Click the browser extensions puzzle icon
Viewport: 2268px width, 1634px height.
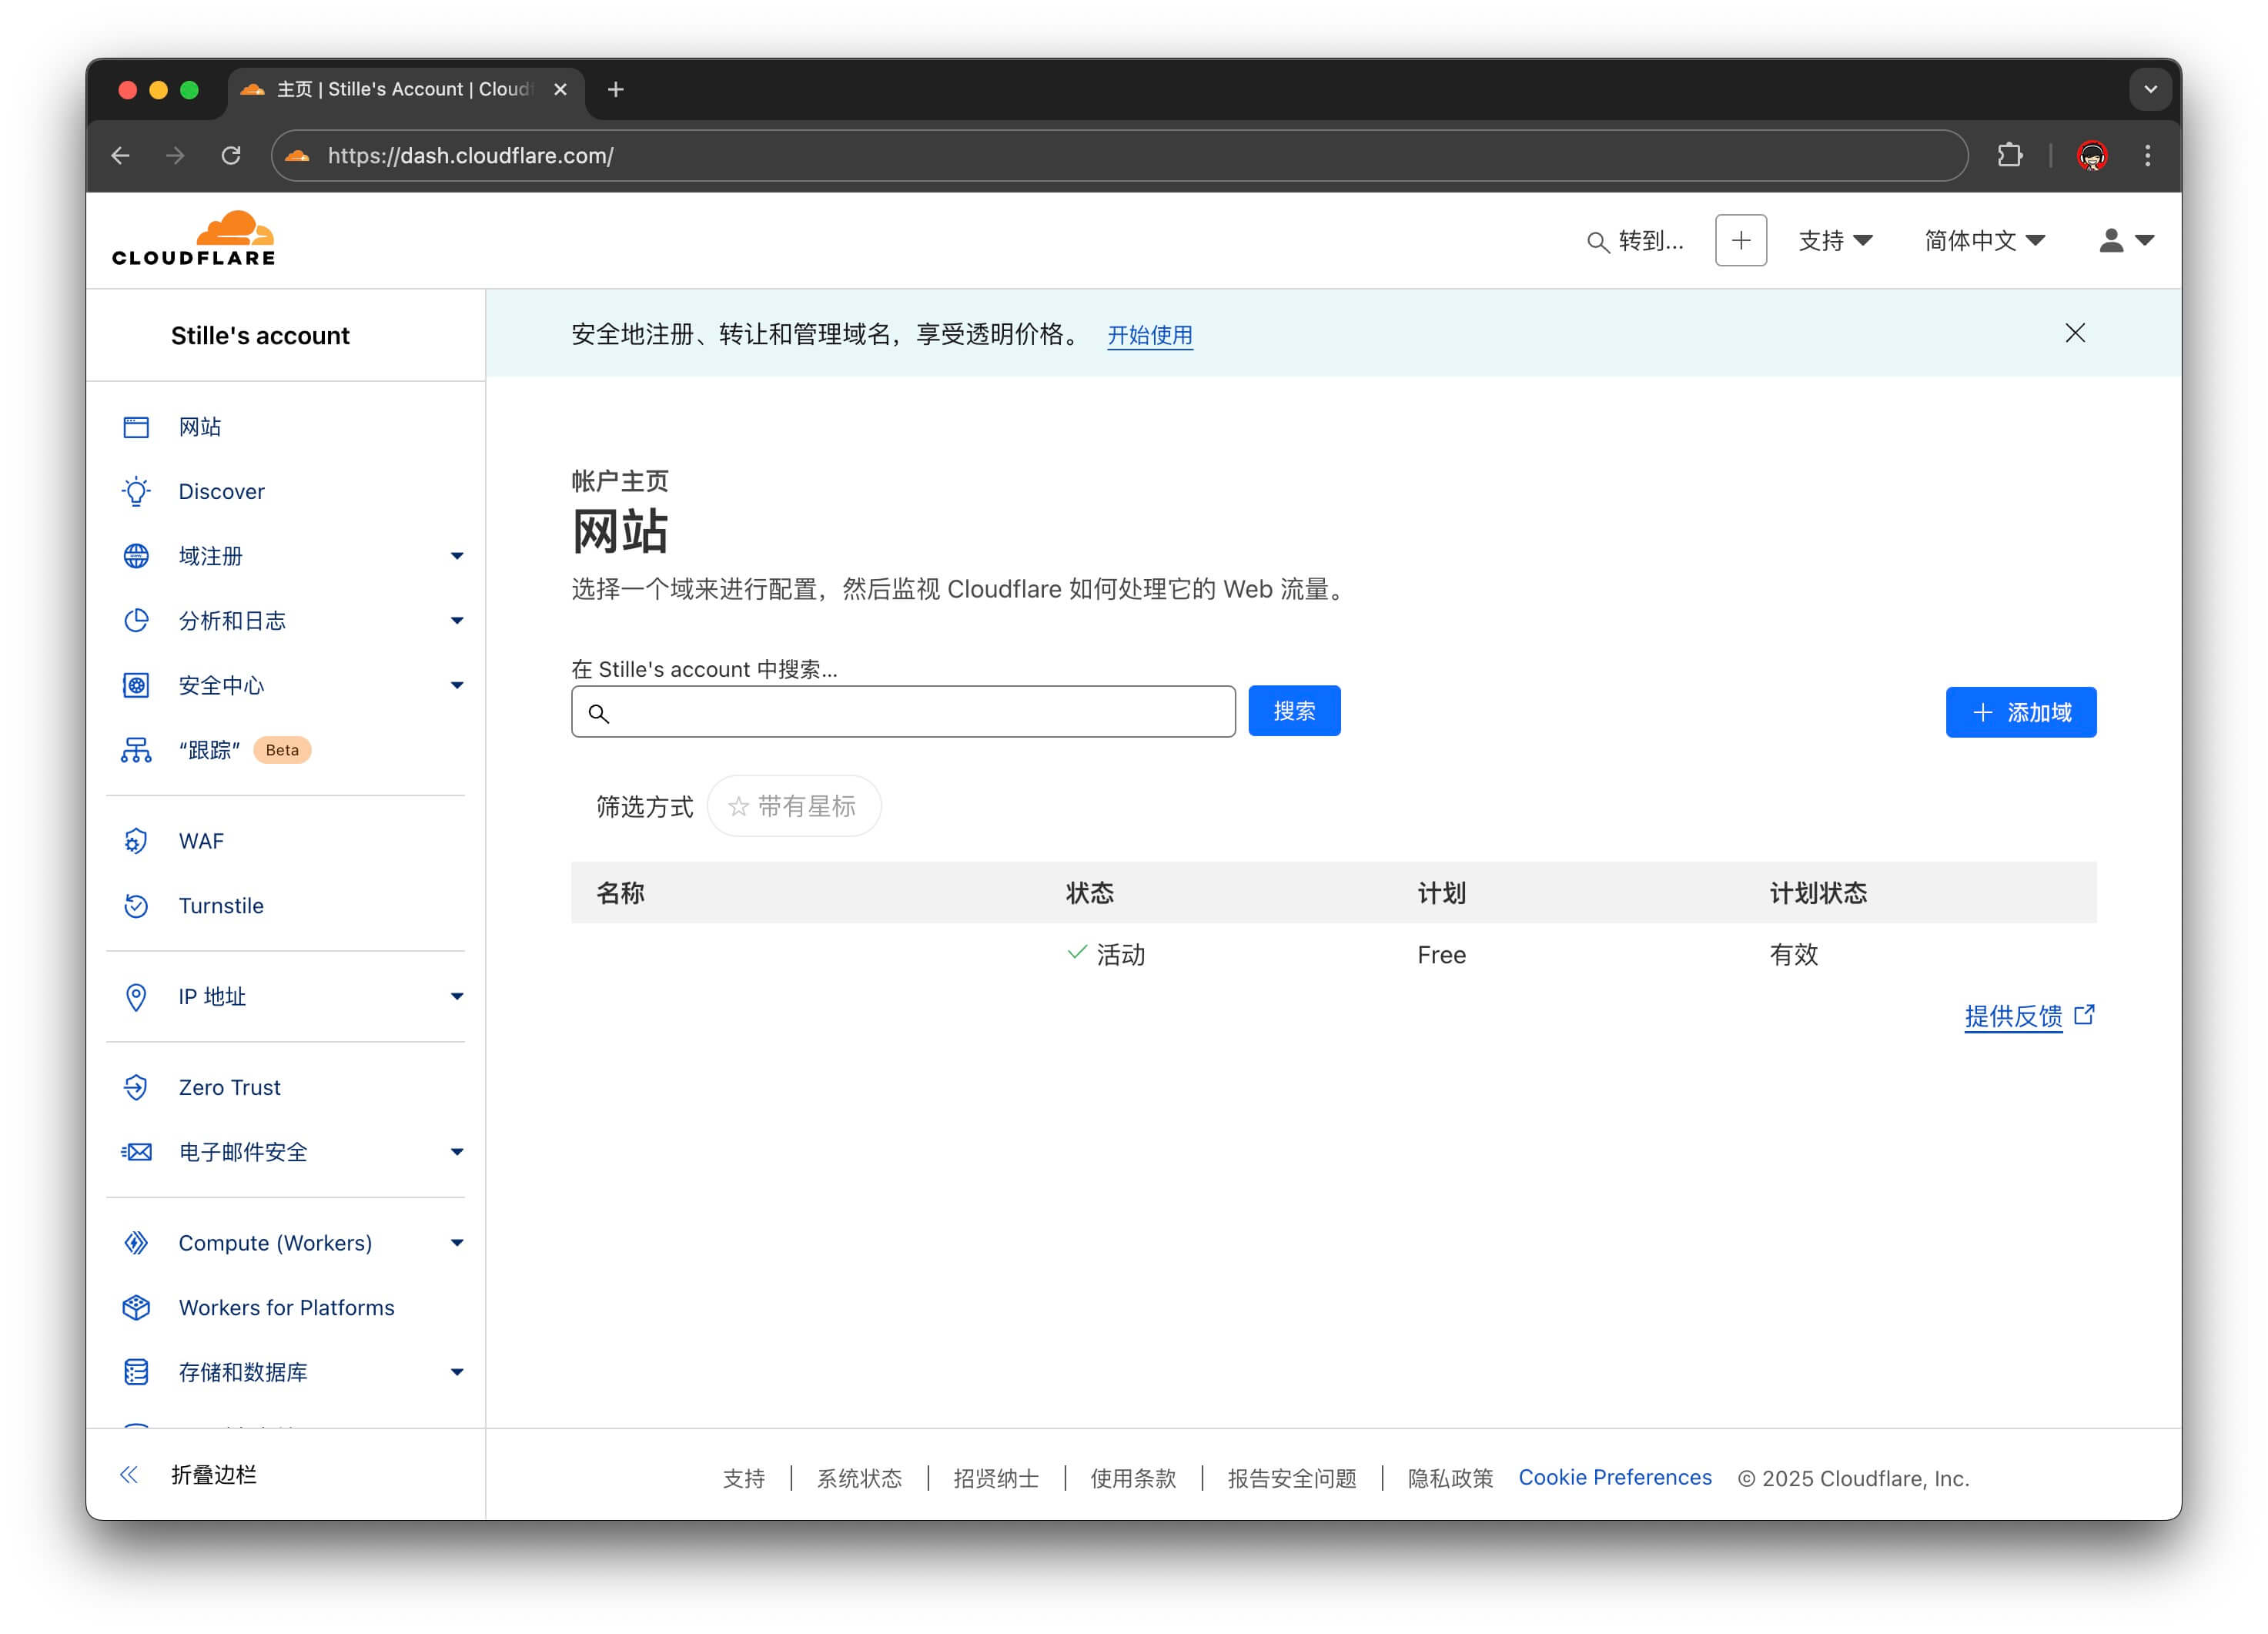point(2009,155)
